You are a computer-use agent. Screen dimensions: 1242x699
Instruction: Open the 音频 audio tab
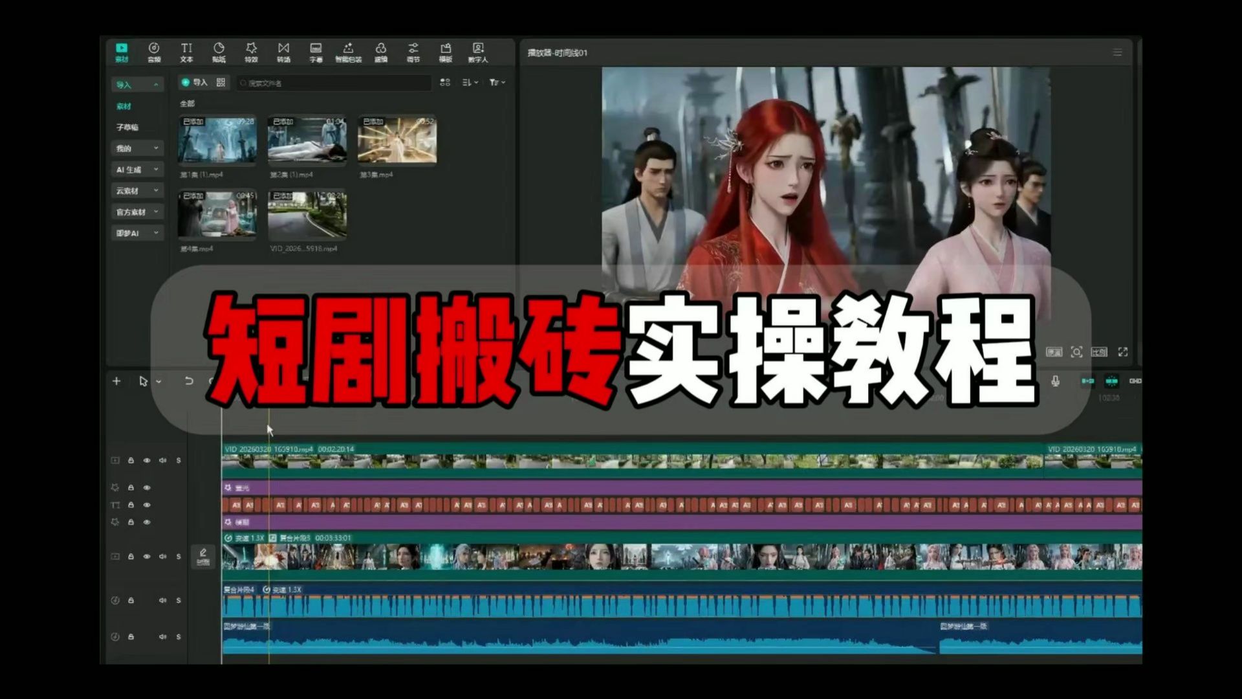[154, 52]
